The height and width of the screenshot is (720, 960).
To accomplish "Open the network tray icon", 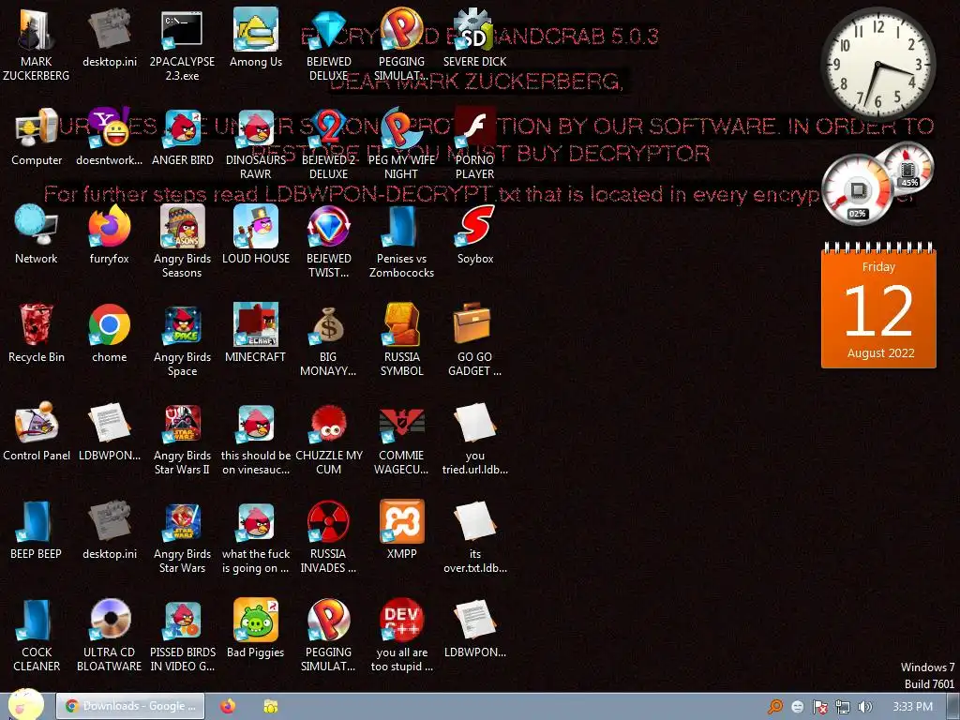I will 843,707.
